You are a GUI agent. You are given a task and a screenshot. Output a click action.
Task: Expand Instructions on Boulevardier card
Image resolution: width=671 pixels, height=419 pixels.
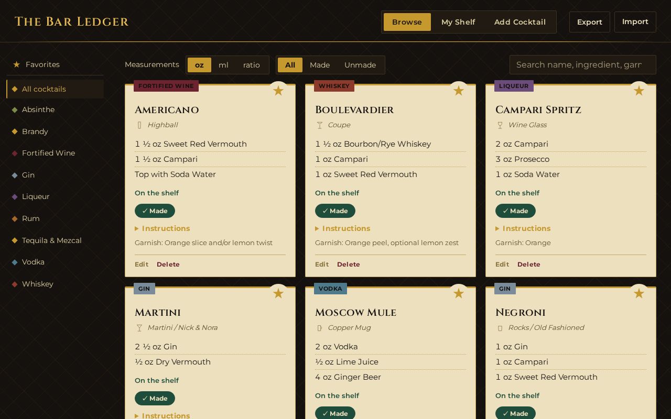[343, 228]
